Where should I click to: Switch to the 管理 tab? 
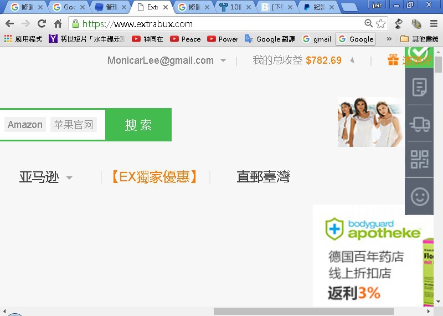click(x=110, y=7)
